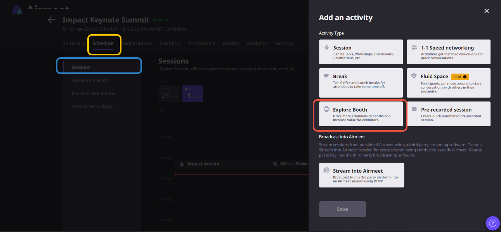Viewport: 501px width, 232px height.
Task: Click the Impact session timeline block
Action: pyautogui.click(x=225, y=164)
